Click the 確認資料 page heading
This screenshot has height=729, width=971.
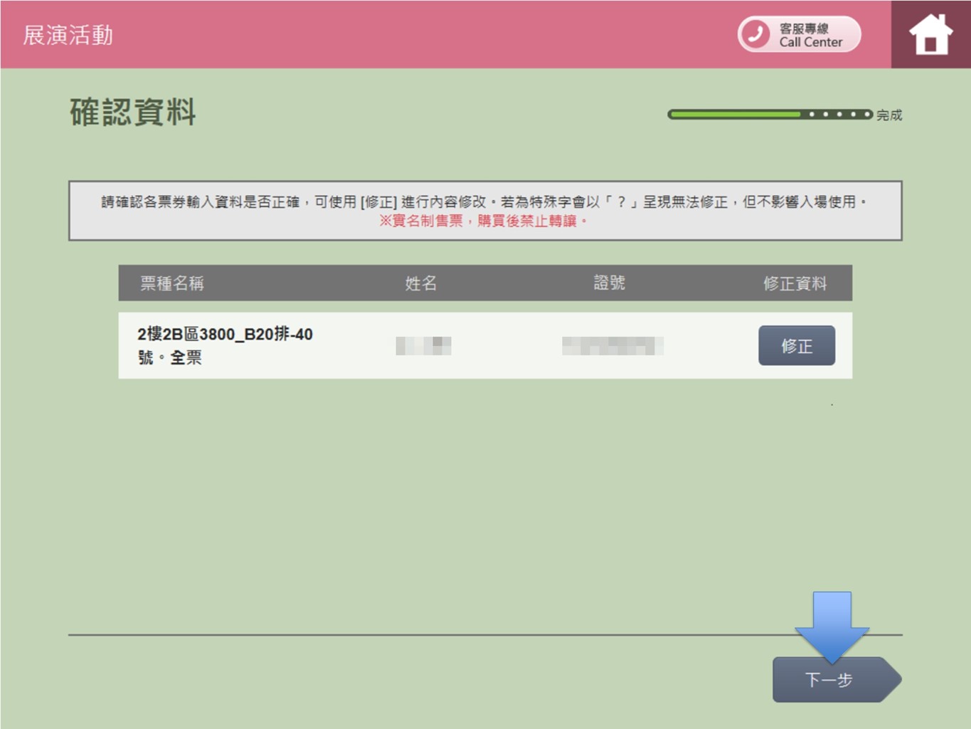pyautogui.click(x=133, y=112)
